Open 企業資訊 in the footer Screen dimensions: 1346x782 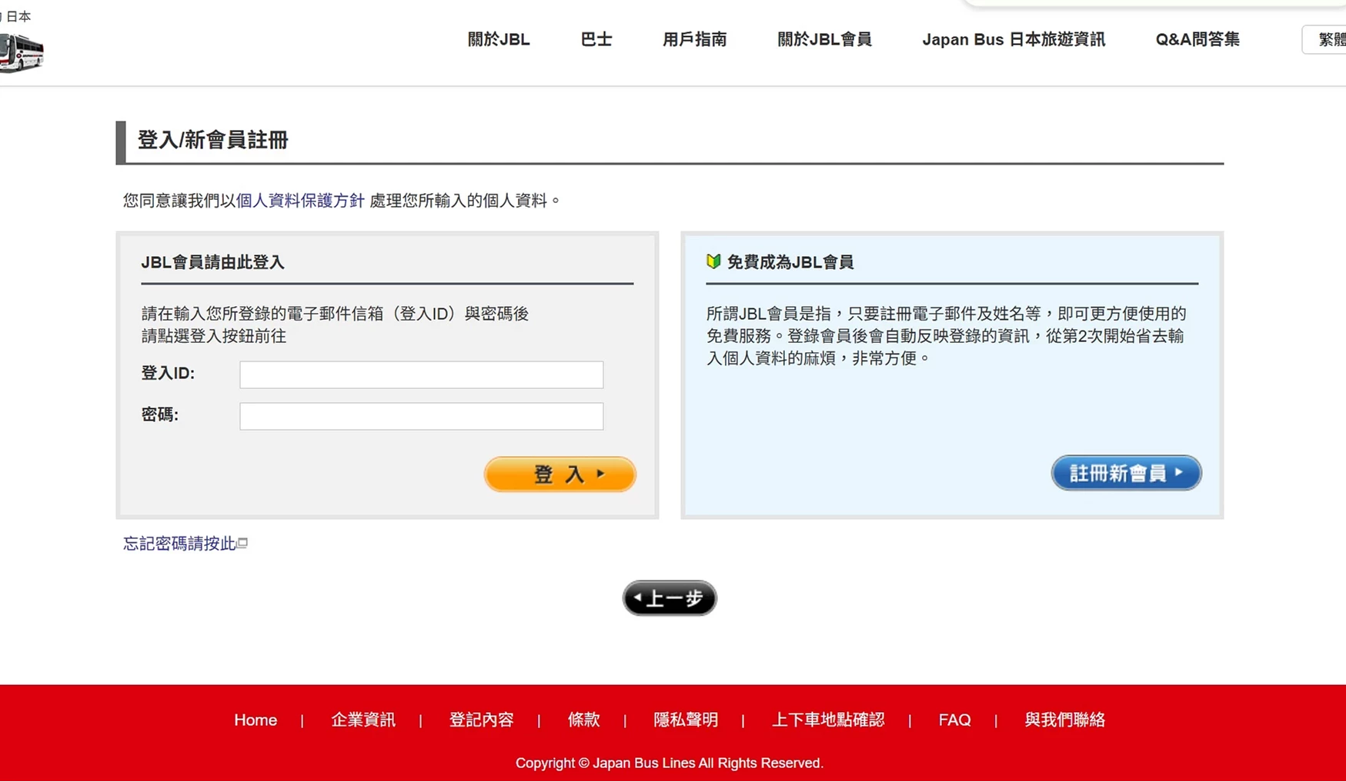(x=363, y=720)
